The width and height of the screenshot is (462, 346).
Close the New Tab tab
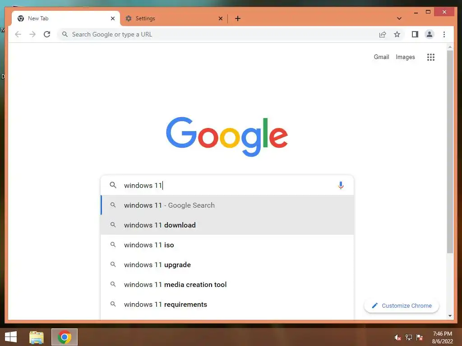112,18
